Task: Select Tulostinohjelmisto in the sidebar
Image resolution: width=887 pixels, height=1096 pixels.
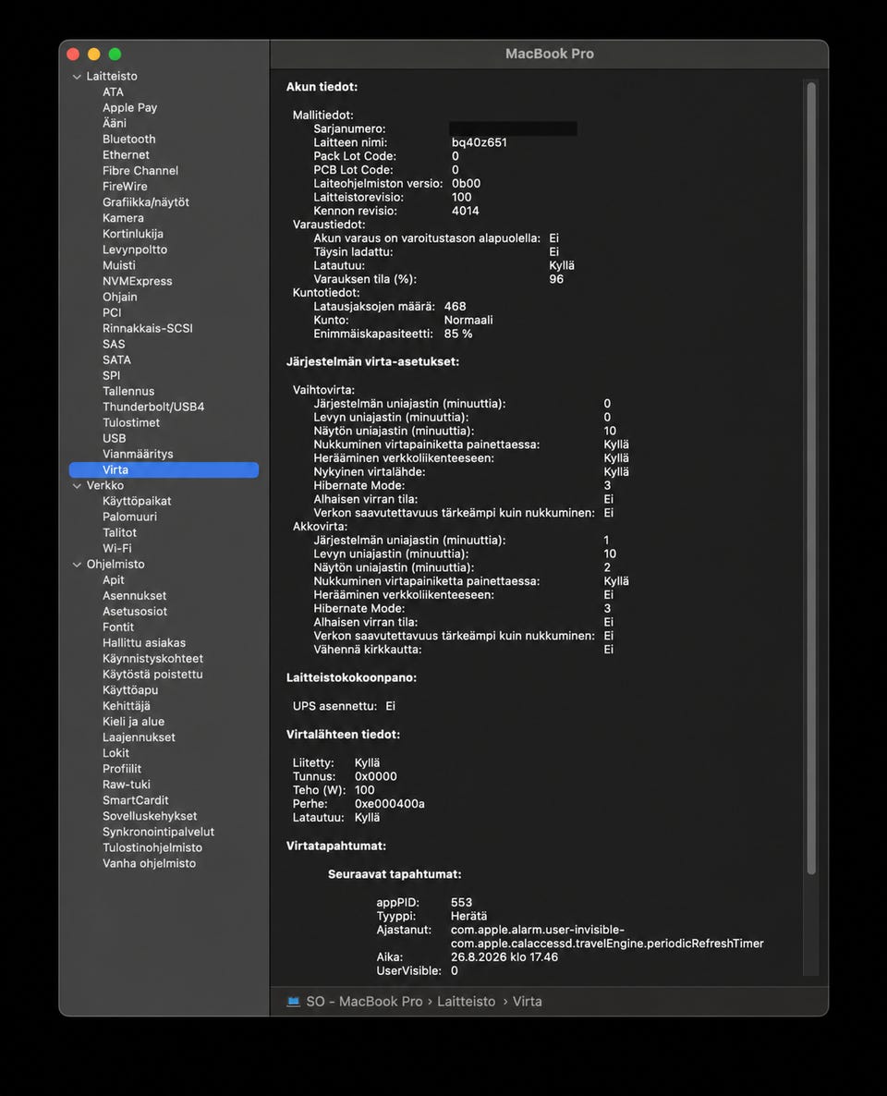Action: [x=152, y=847]
